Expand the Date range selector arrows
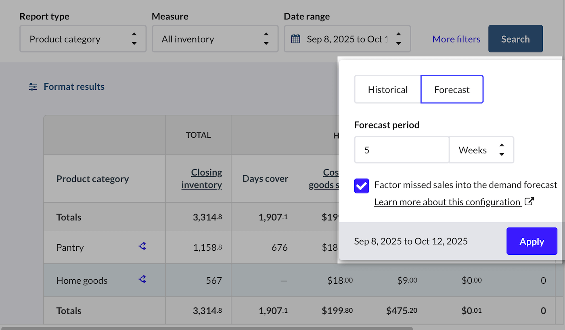The width and height of the screenshot is (565, 330). tap(398, 39)
